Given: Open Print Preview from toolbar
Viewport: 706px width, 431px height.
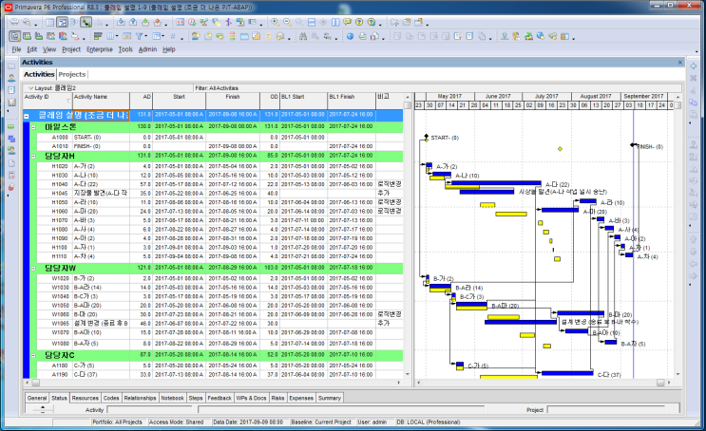Looking at the screenshot, I should point(27,22).
